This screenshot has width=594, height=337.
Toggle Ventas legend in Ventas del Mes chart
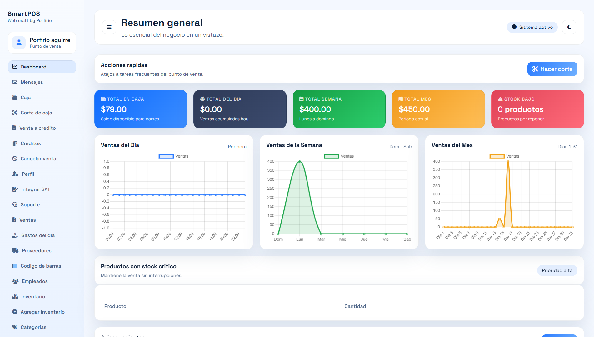(504, 156)
